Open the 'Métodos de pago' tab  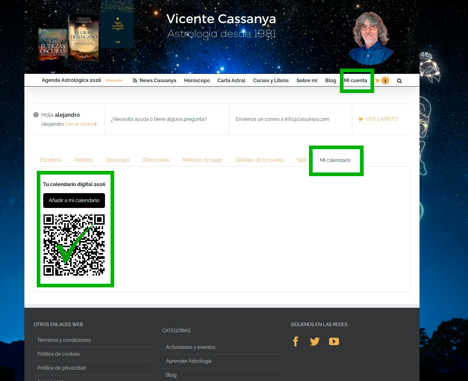point(202,160)
